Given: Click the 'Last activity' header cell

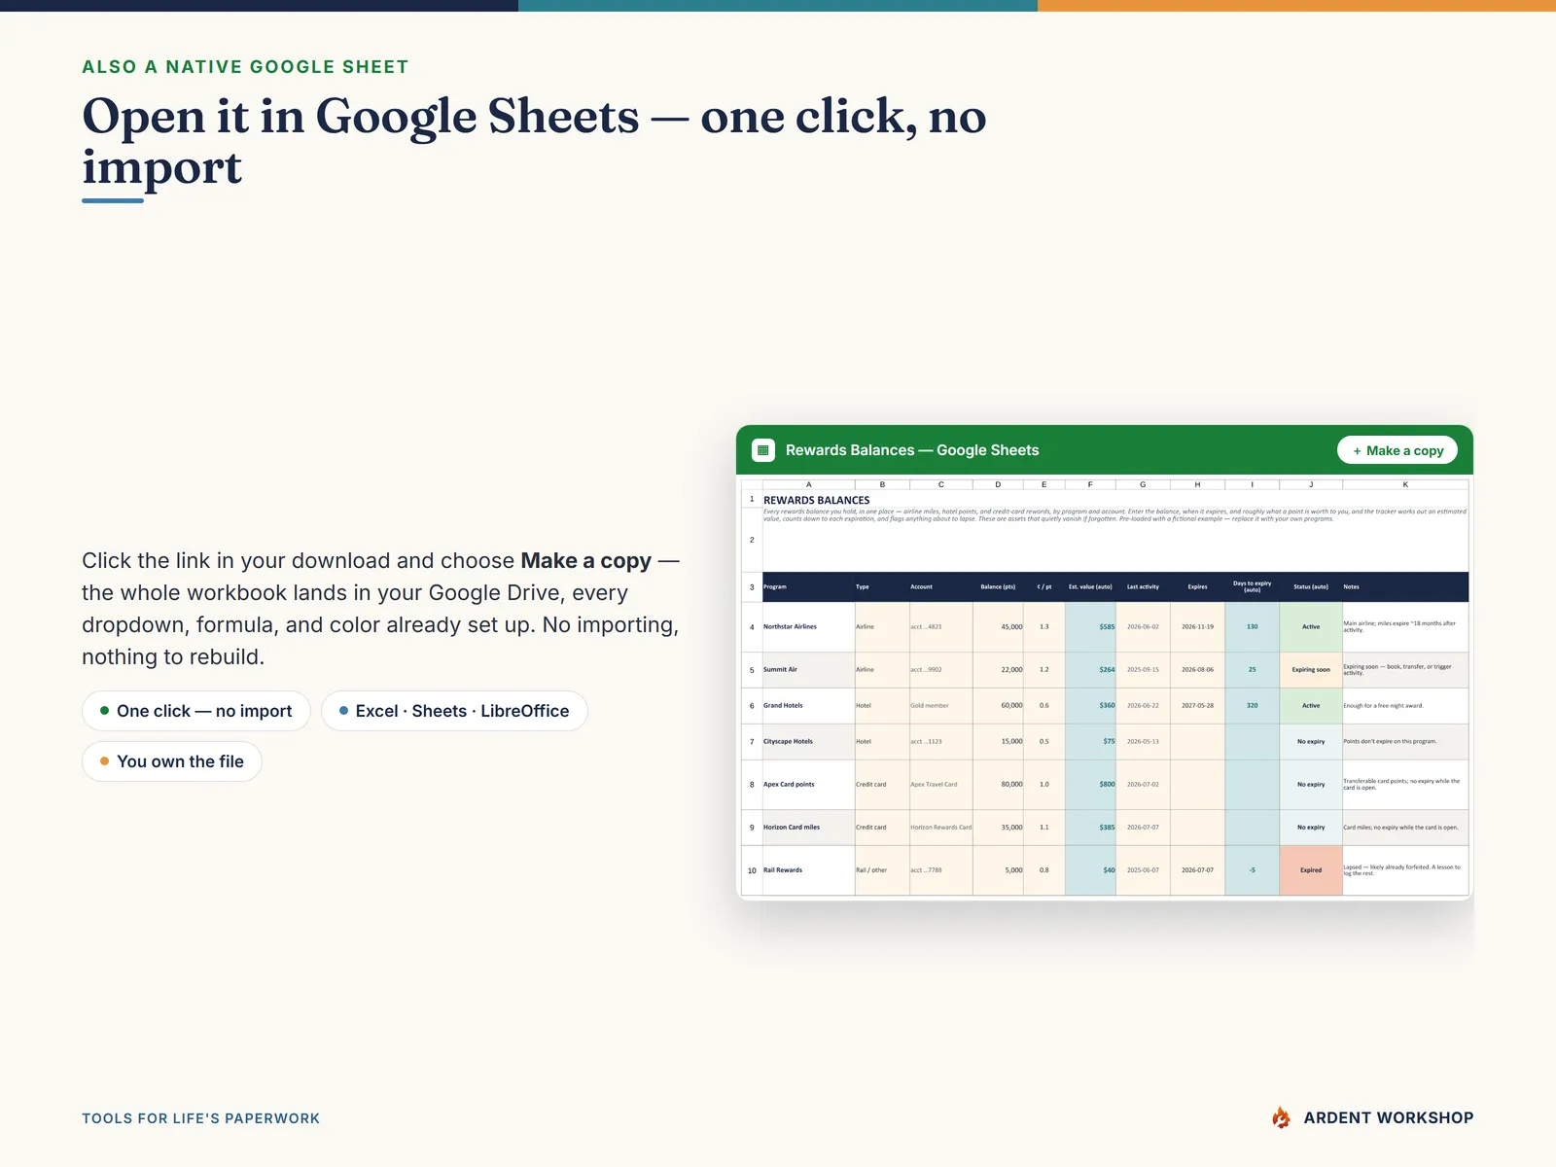Looking at the screenshot, I should (1143, 586).
